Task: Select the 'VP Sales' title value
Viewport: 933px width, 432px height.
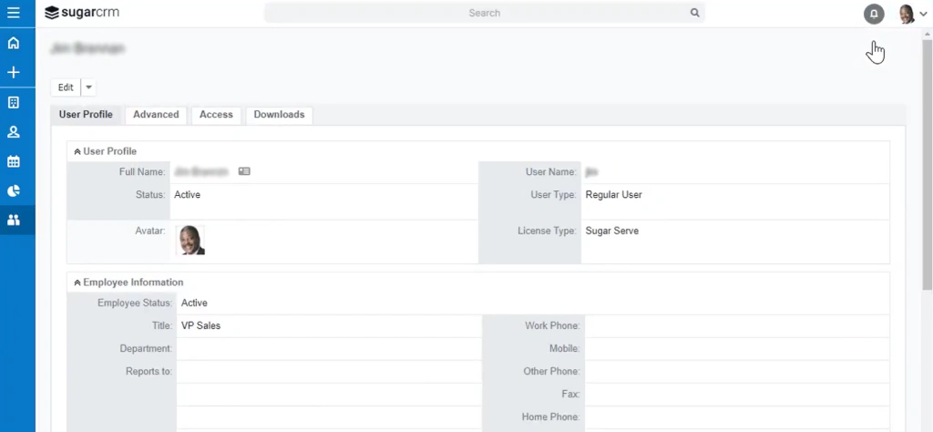Action: pos(200,325)
